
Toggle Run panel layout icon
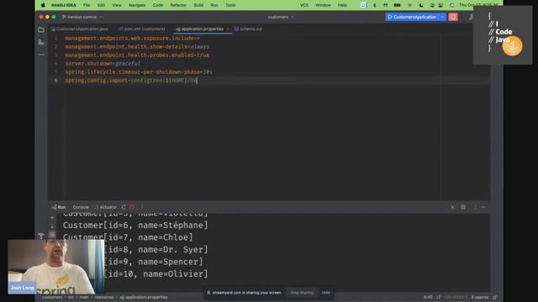[463, 207]
